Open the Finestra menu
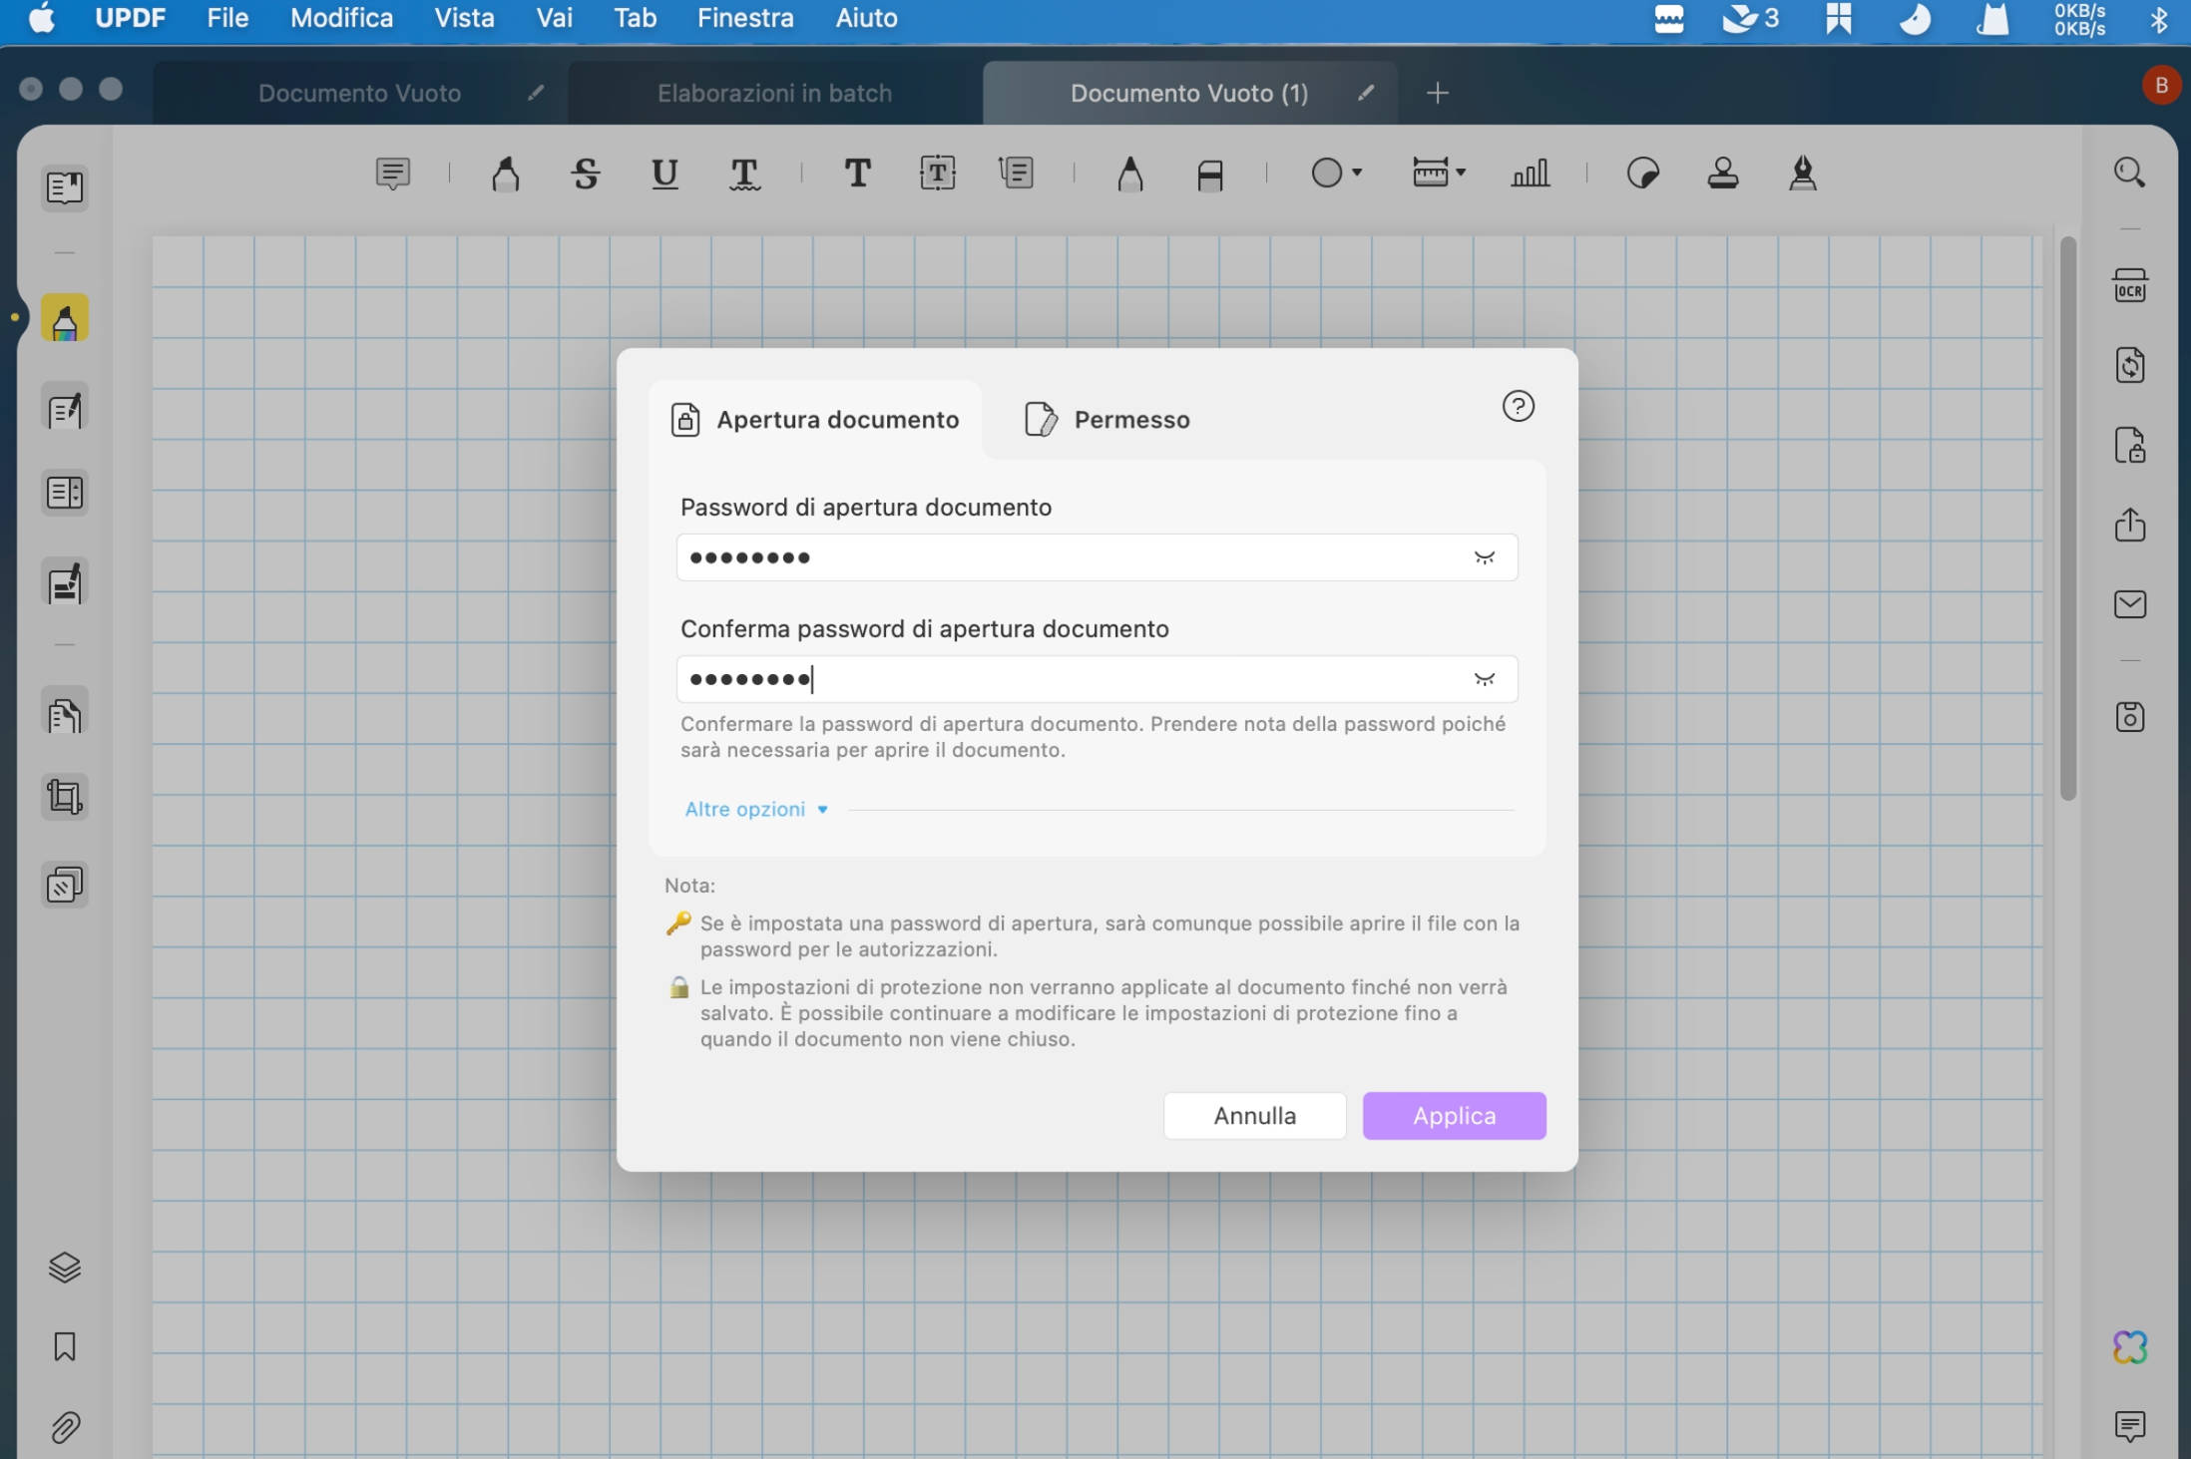 pos(745,18)
